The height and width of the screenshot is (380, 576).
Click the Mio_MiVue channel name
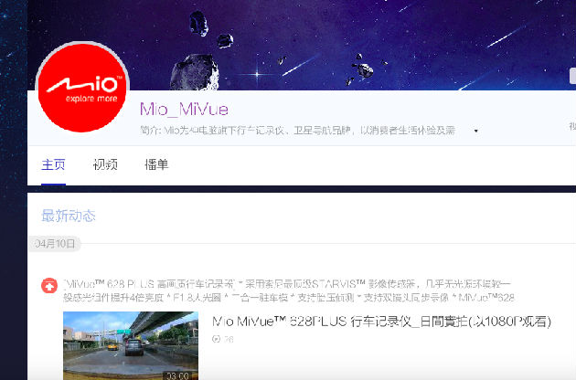tap(184, 110)
